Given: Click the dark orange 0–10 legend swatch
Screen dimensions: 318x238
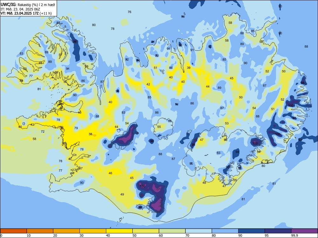Looking at the screenshot, I should 13,231.
